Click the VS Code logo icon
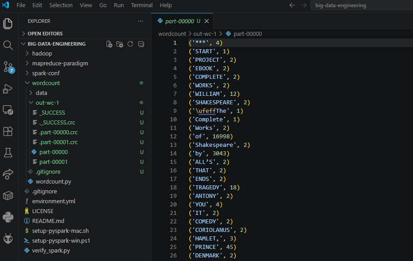This screenshot has width=413, height=261. pyautogui.click(x=5, y=5)
